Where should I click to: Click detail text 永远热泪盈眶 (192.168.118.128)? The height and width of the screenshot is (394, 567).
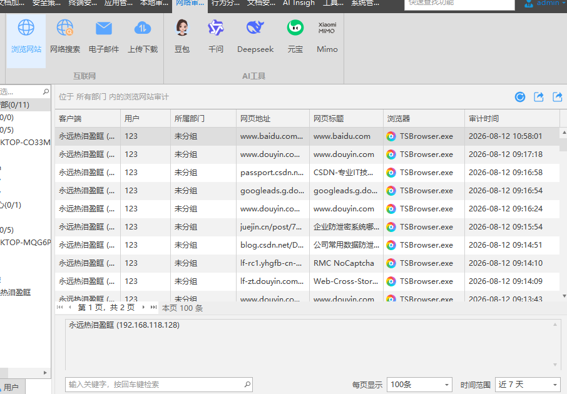[124, 325]
